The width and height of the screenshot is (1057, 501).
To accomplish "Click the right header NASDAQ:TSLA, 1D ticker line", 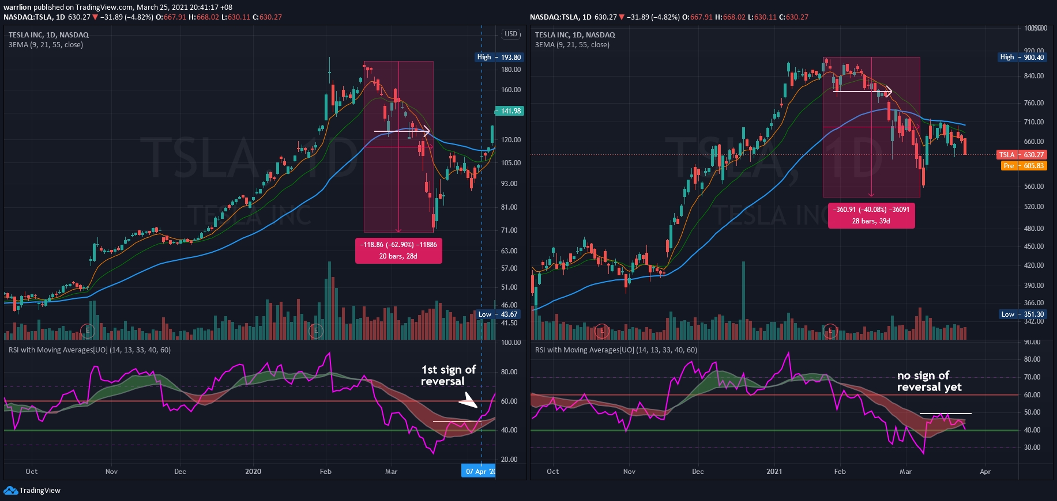I will 669,17.
